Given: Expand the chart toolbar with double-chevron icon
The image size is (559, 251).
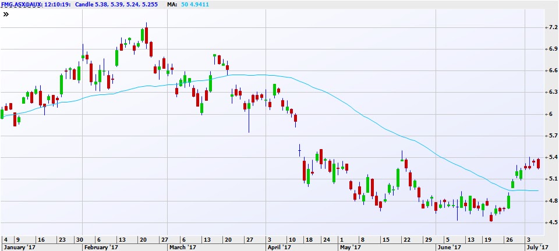Looking at the screenshot, I should coord(6,14).
